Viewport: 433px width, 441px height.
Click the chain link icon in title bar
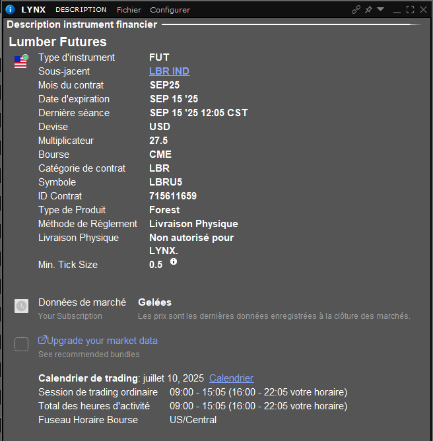[356, 9]
